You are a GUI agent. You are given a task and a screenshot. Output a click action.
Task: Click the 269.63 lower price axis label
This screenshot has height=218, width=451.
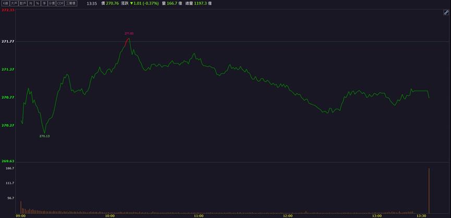click(8, 161)
